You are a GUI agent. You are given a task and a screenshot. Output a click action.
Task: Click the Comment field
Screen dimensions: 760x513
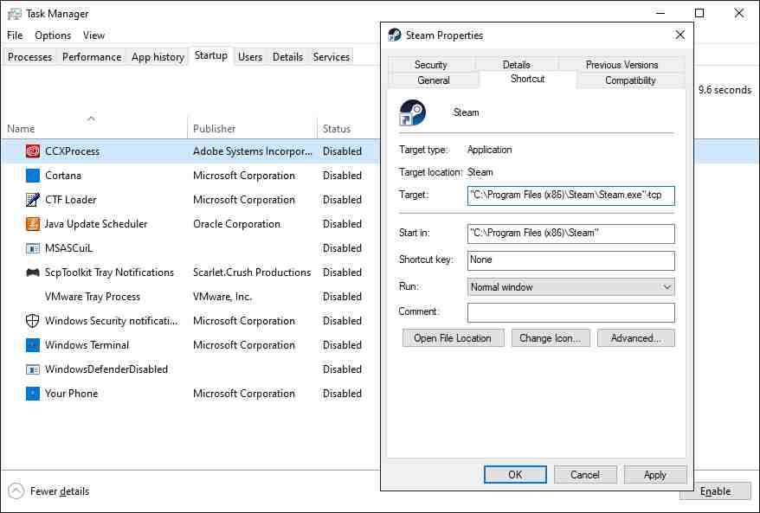click(570, 312)
